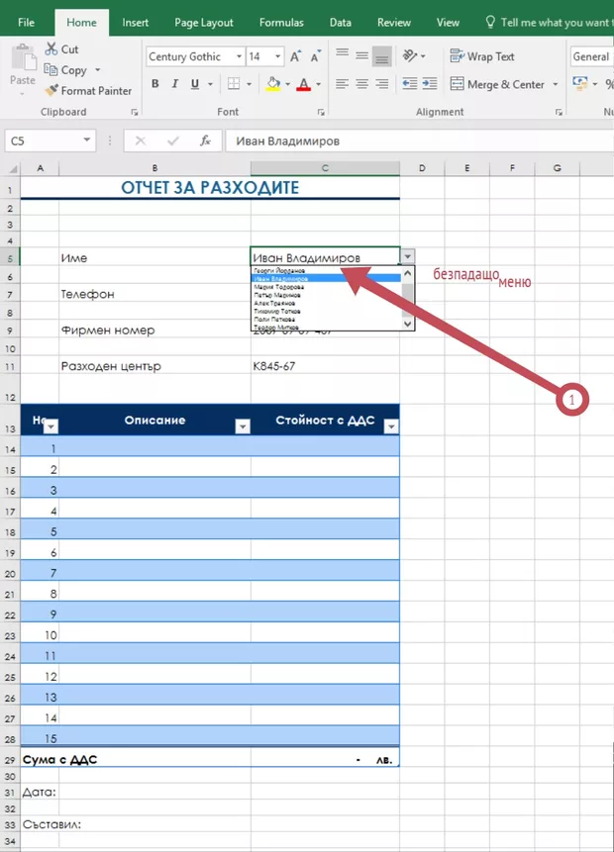614x852 pixels.
Task: Click the Select All corner triangle
Action: 12,168
